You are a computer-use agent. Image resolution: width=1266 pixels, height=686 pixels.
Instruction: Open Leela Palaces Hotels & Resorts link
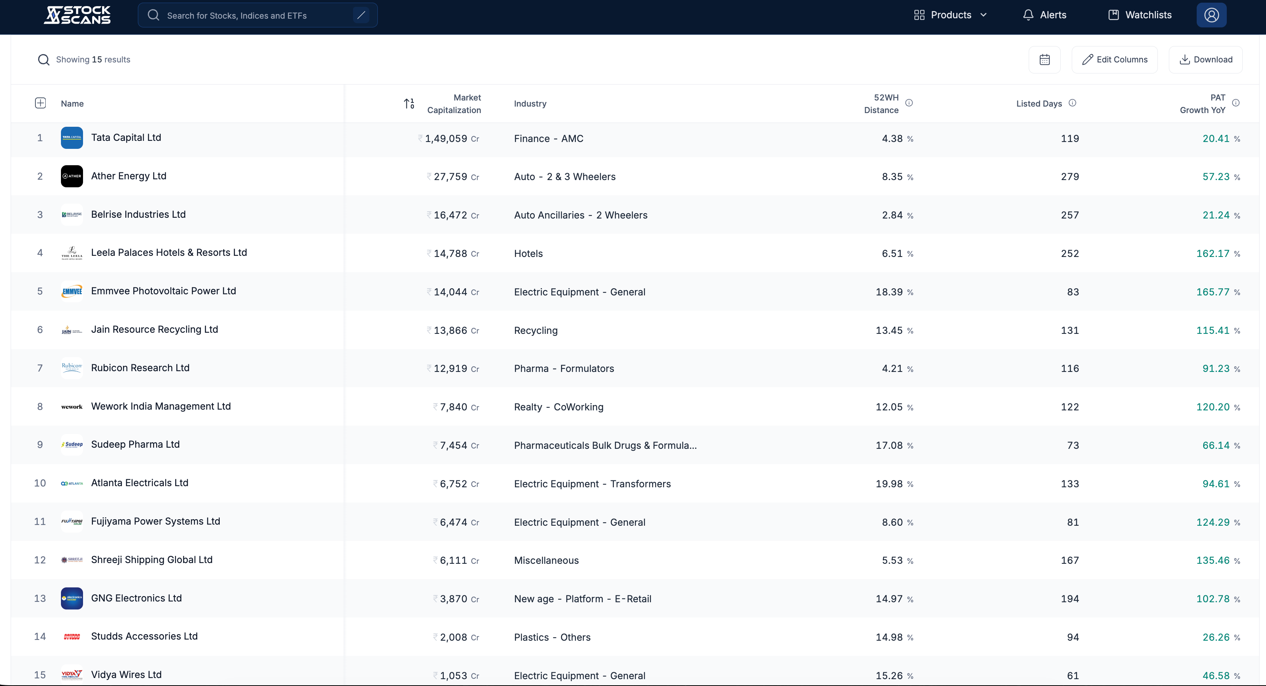[x=169, y=252]
